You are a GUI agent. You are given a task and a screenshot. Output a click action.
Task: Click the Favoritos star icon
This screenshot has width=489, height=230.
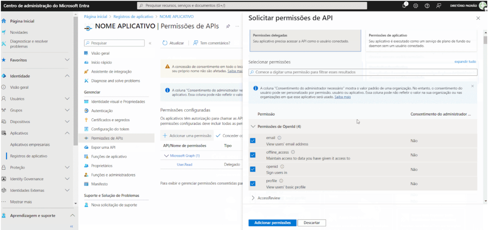(x=4, y=60)
